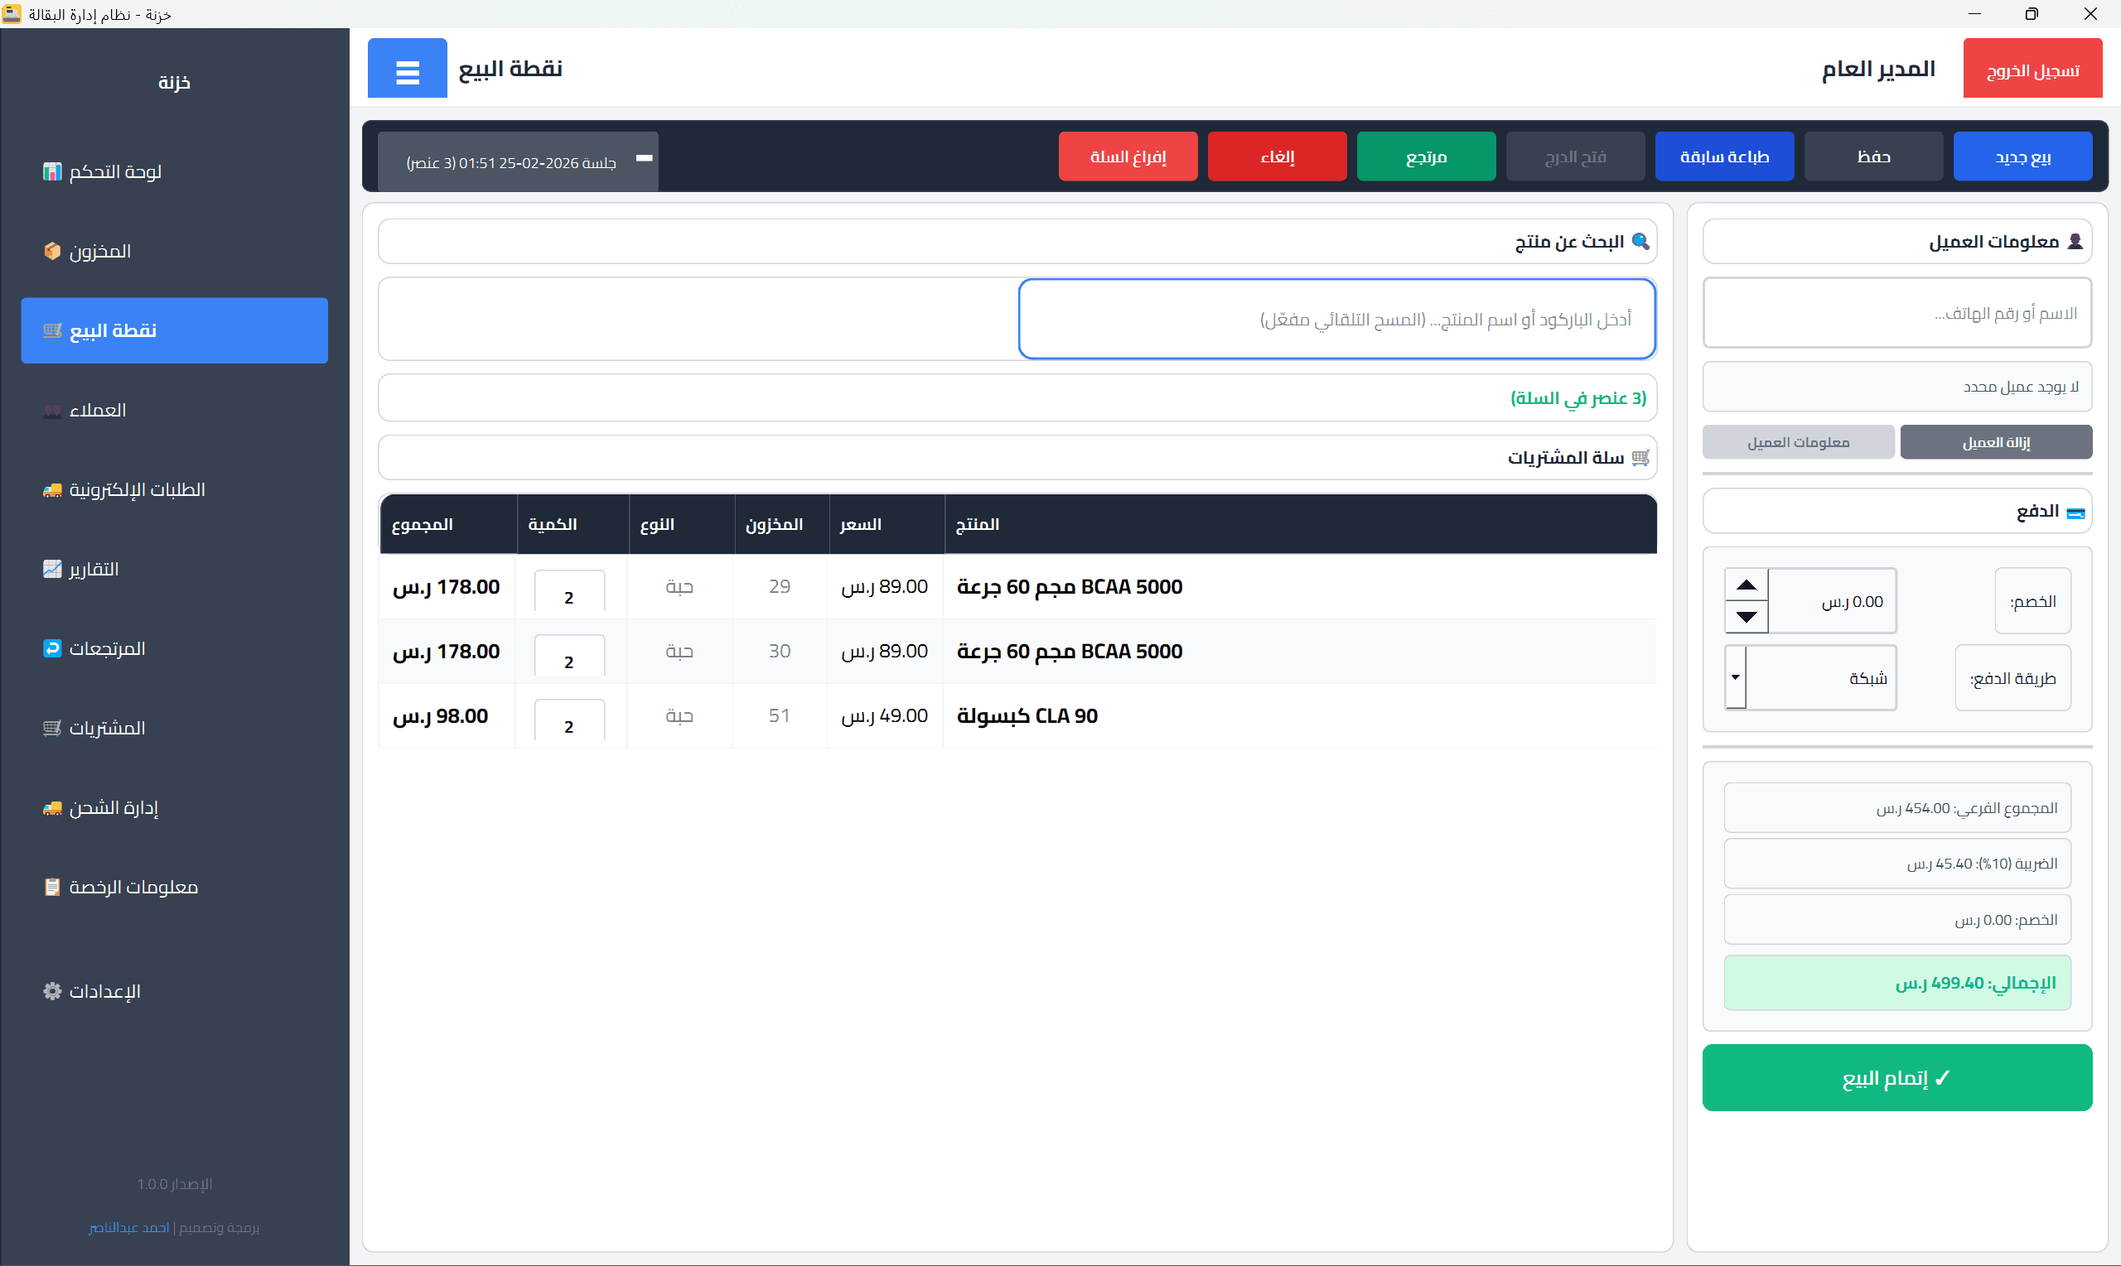Click إفراغ السلة empty cart button
This screenshot has width=2121, height=1266.
1128,157
